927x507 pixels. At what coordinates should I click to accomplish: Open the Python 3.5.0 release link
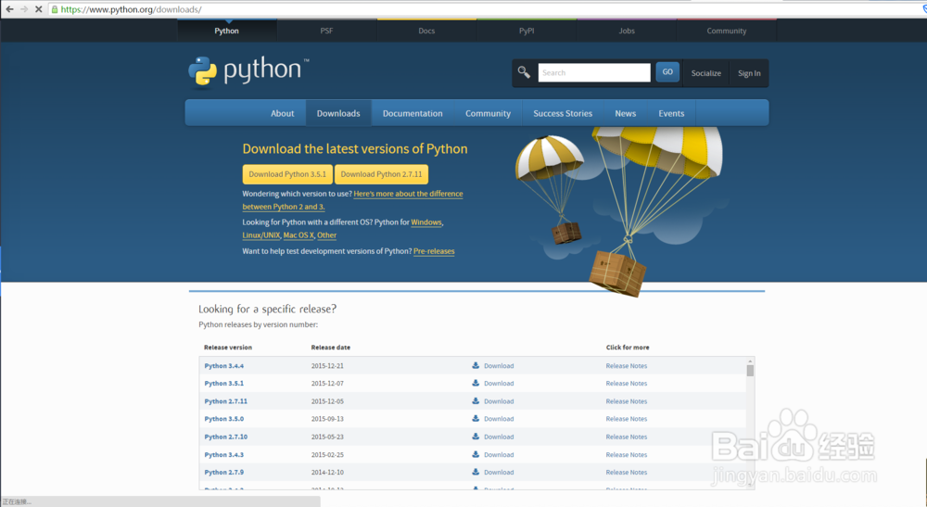click(x=224, y=419)
